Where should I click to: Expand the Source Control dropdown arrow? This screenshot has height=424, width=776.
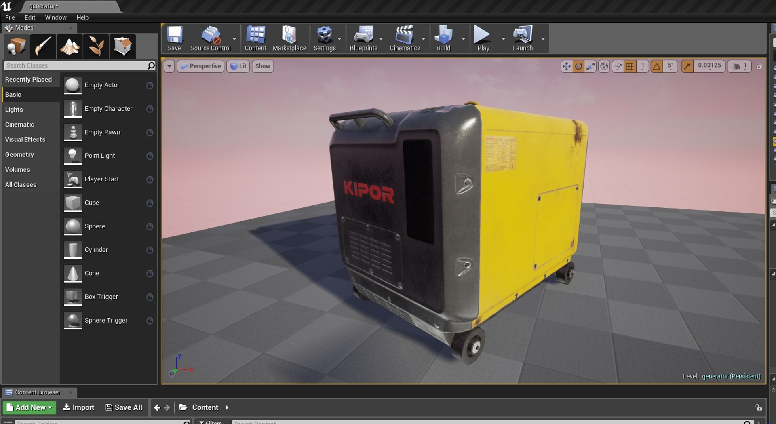pyautogui.click(x=234, y=39)
